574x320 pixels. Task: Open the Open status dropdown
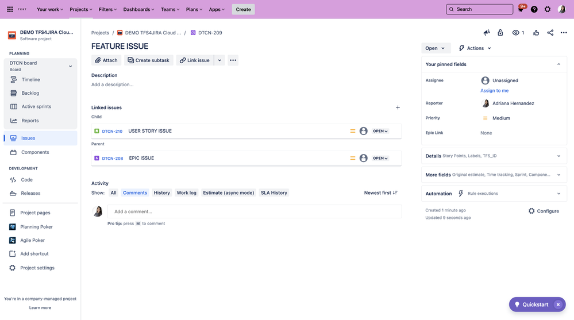click(x=435, y=48)
